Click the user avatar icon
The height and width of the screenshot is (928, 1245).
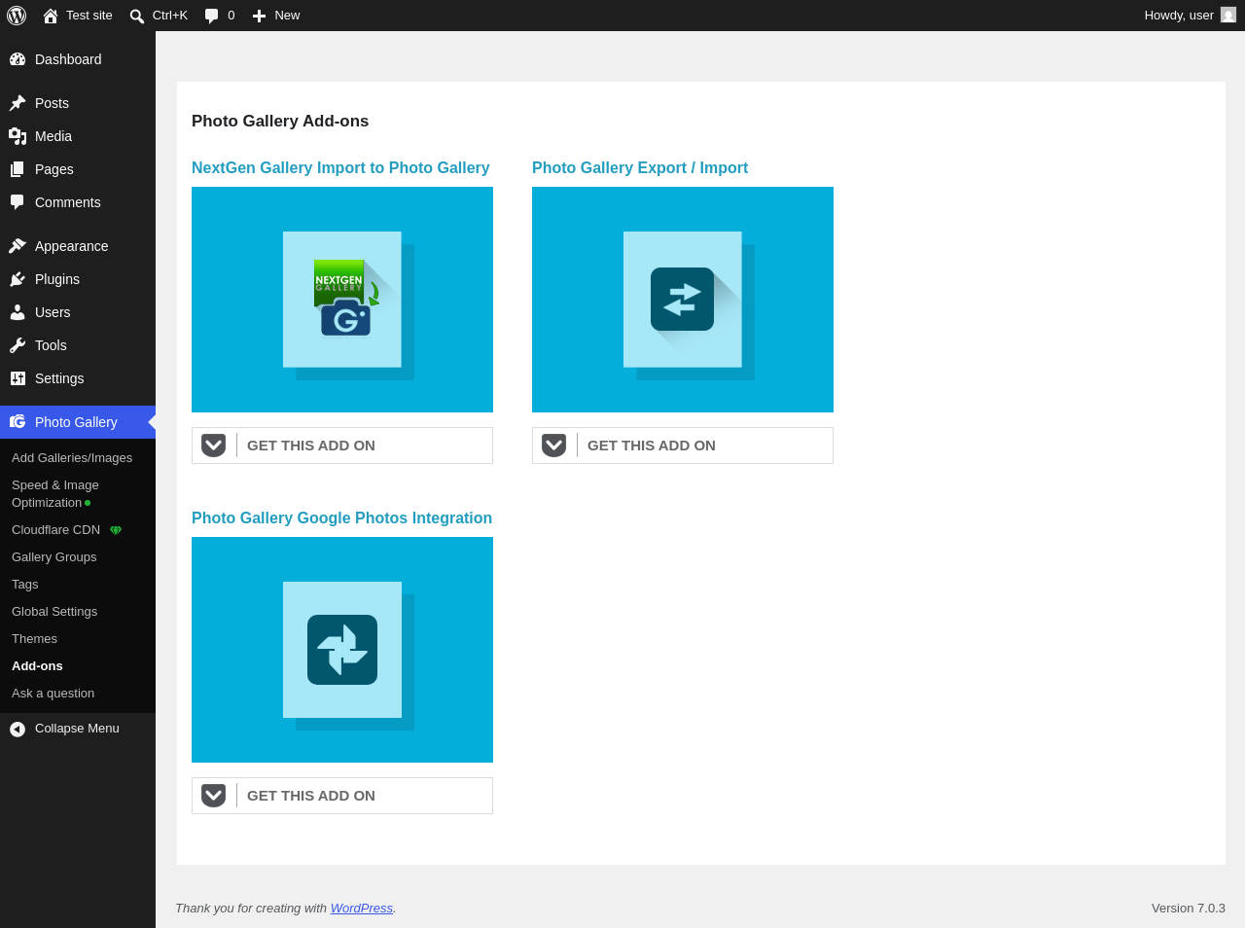pyautogui.click(x=1228, y=15)
